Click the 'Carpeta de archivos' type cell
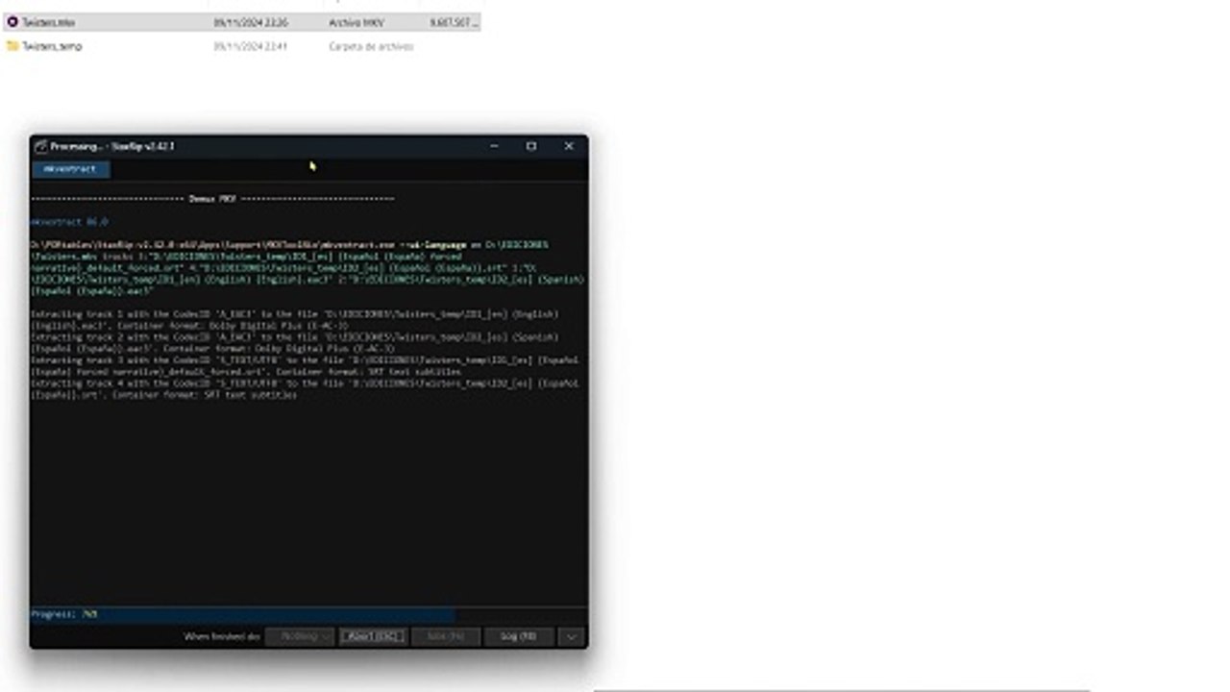 click(371, 46)
